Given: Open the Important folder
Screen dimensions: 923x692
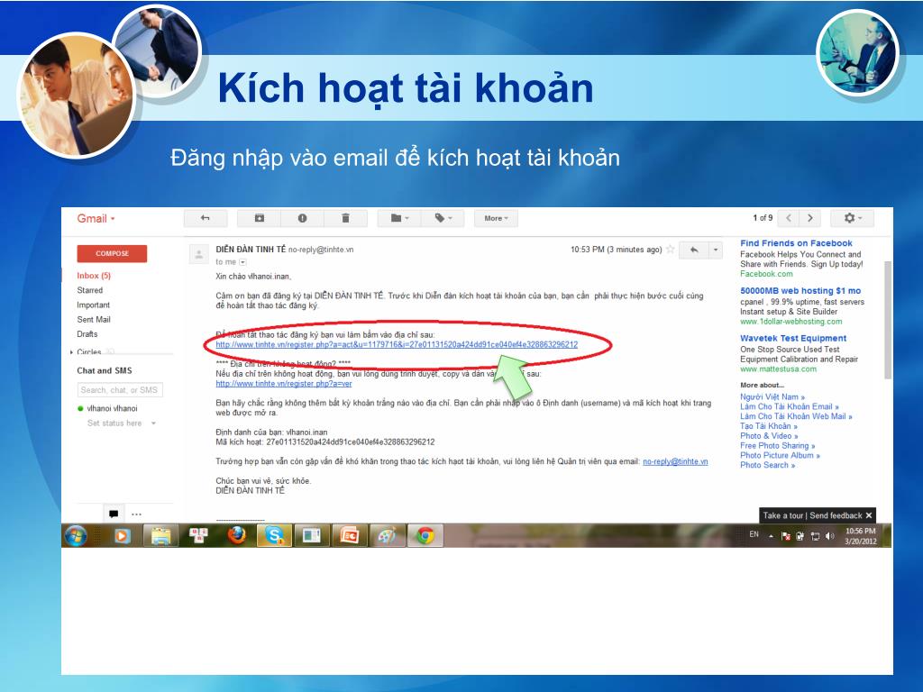Looking at the screenshot, I should (x=93, y=305).
